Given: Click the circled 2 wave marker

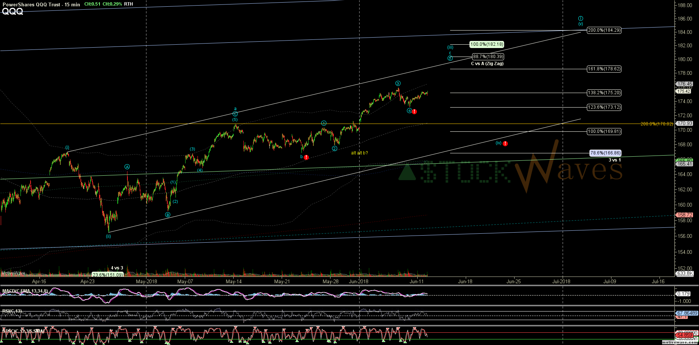Looking at the screenshot, I should (335, 149).
